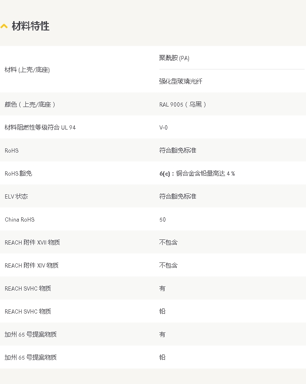Image resolution: width=306 pixels, height=384 pixels.
Task: Select 不包含 in the REACH XVII row
Action: 168,242
